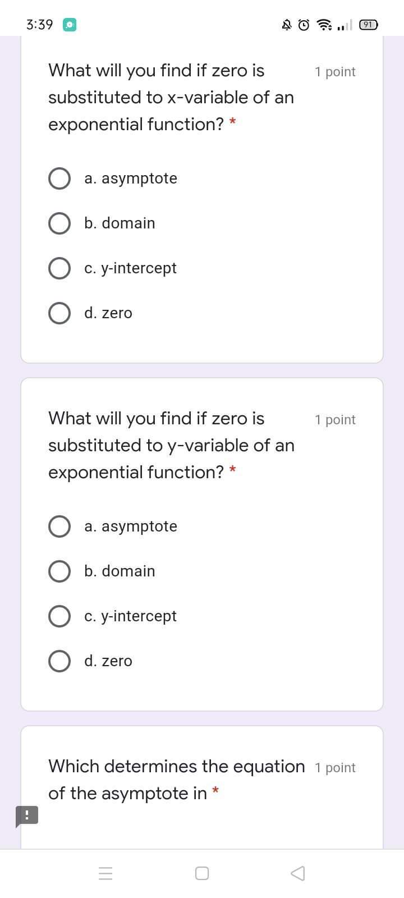The width and height of the screenshot is (404, 898).
Task: Tap the muted notifications bell icon
Action: (286, 24)
